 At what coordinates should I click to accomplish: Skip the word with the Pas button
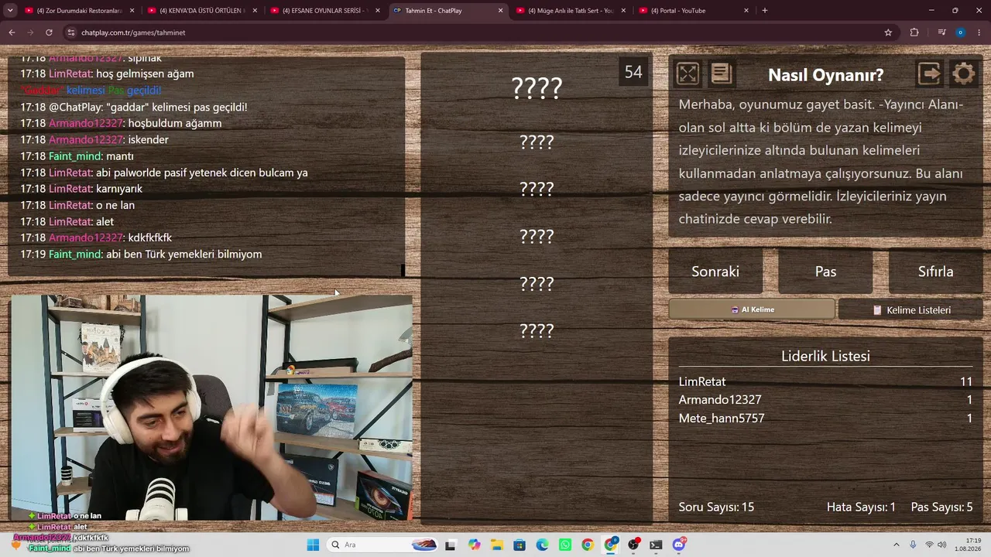point(825,272)
